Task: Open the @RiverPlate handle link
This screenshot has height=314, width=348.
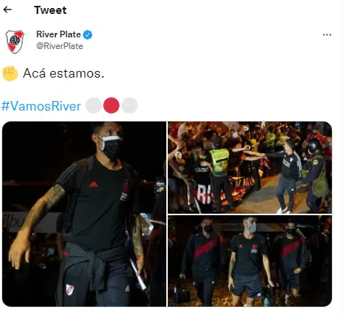Action: tap(59, 46)
